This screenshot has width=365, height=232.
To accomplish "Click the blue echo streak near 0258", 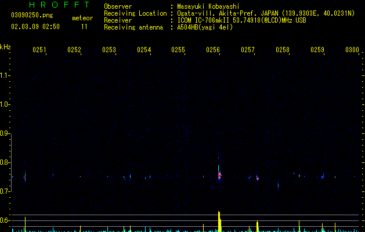I will pos(278,186).
